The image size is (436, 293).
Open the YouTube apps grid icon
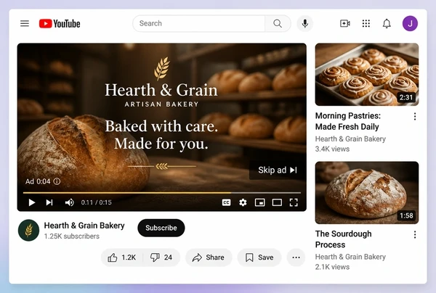(x=366, y=24)
